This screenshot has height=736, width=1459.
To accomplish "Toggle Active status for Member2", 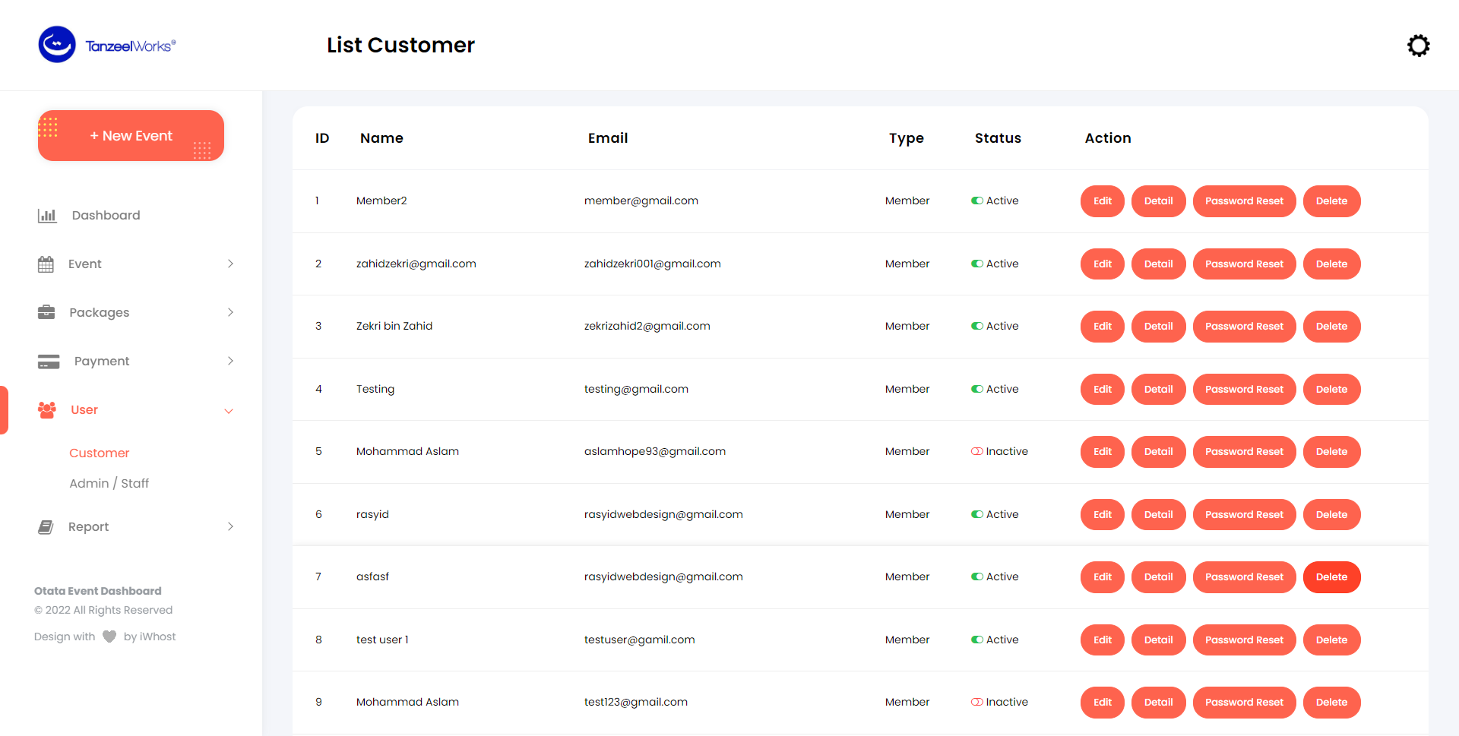I will (x=977, y=201).
